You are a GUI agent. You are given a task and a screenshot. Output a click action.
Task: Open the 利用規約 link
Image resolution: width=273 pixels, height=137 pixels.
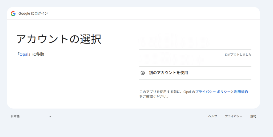[241, 92]
